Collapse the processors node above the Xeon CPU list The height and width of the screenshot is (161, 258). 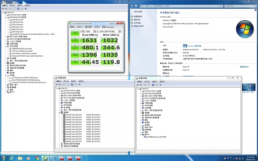click(59, 113)
